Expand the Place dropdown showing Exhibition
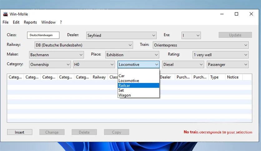Screen dimensions: 261x151 (x=132, y=55)
